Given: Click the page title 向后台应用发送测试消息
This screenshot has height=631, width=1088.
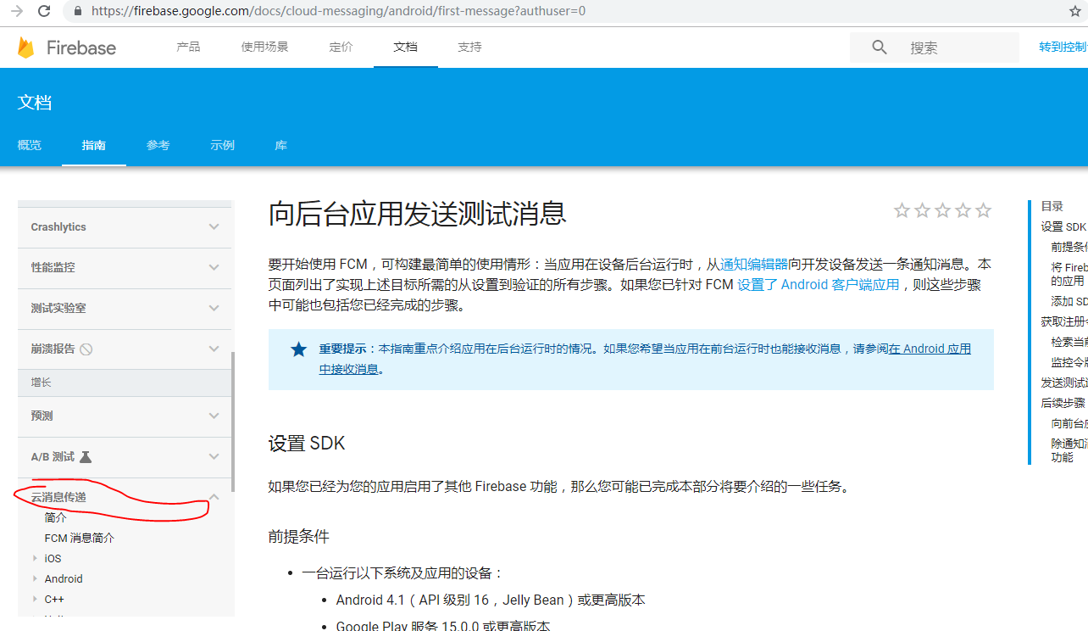Looking at the screenshot, I should [x=417, y=213].
